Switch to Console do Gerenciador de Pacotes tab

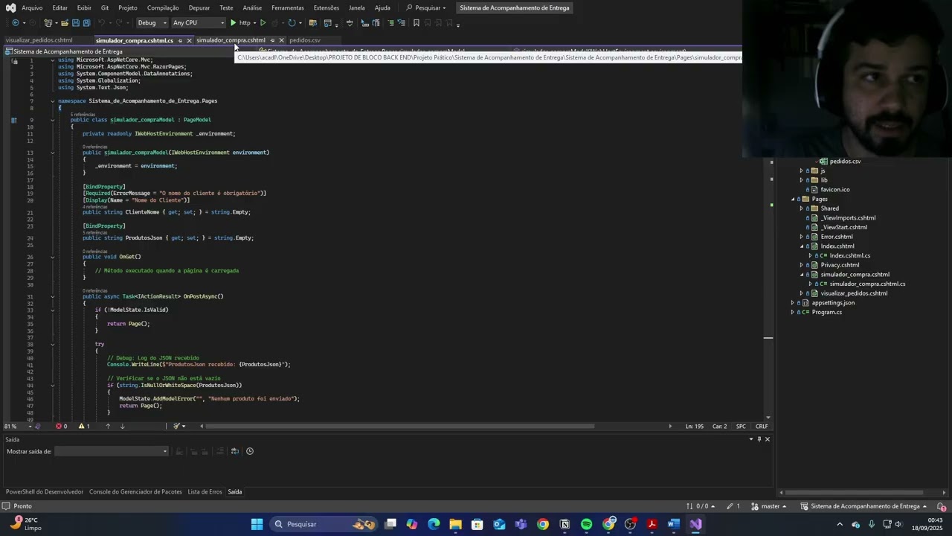135,492
